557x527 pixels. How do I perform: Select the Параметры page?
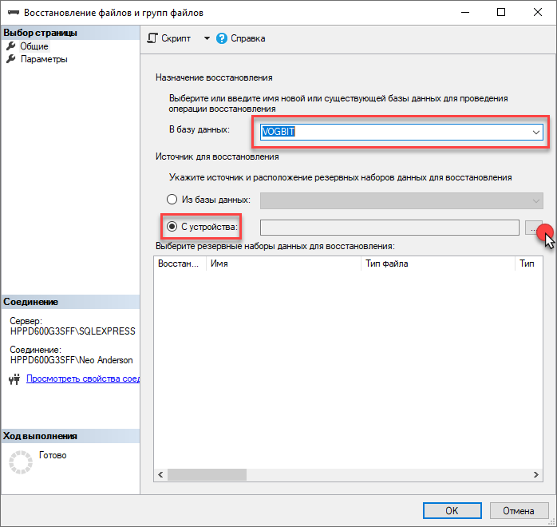[44, 59]
